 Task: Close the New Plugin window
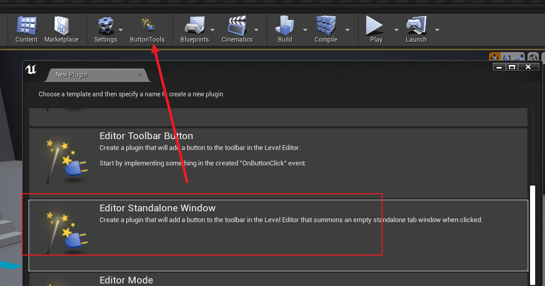tap(529, 66)
